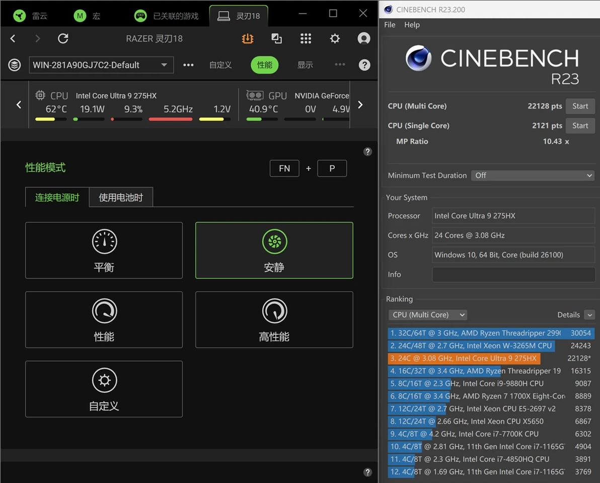Choose the 安静 silent mode
This screenshot has height=483, width=600.
coord(274,250)
